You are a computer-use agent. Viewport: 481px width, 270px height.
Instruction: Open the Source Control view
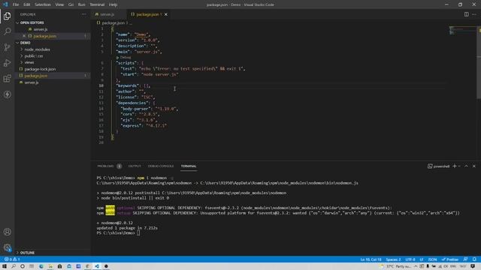point(7,47)
